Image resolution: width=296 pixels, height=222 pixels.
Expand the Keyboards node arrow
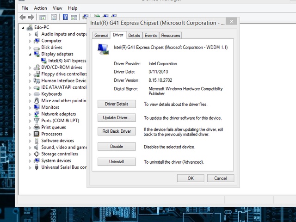(x=30, y=94)
